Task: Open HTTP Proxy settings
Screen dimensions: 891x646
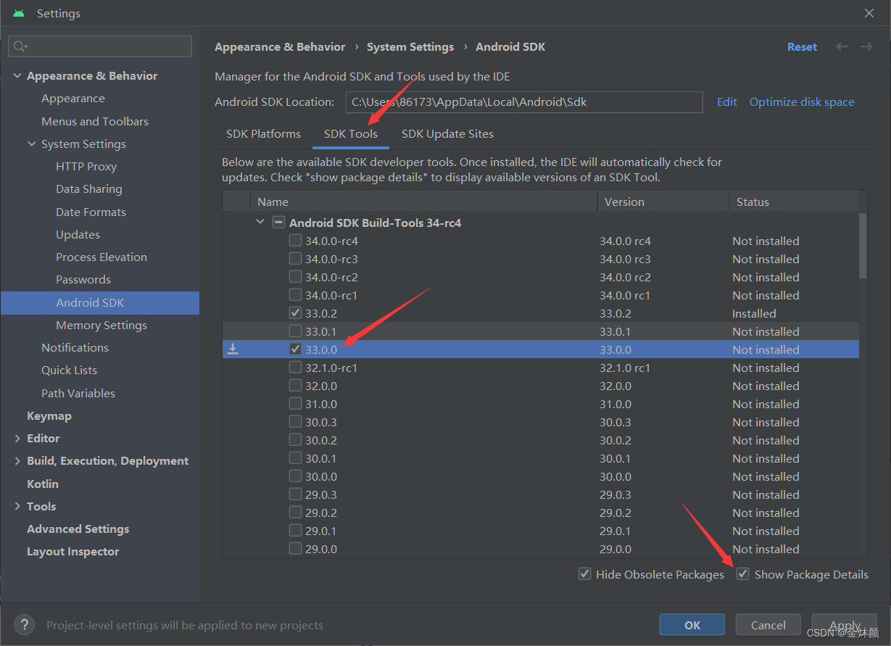Action: coord(86,166)
